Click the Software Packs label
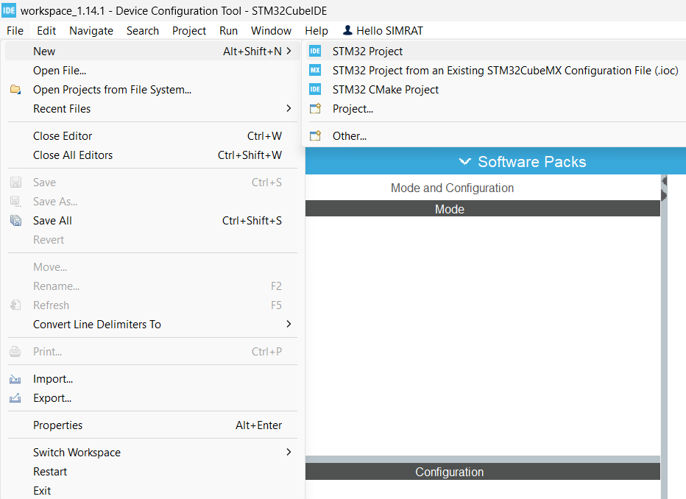Image resolution: width=686 pixels, height=499 pixels. pyautogui.click(x=531, y=162)
